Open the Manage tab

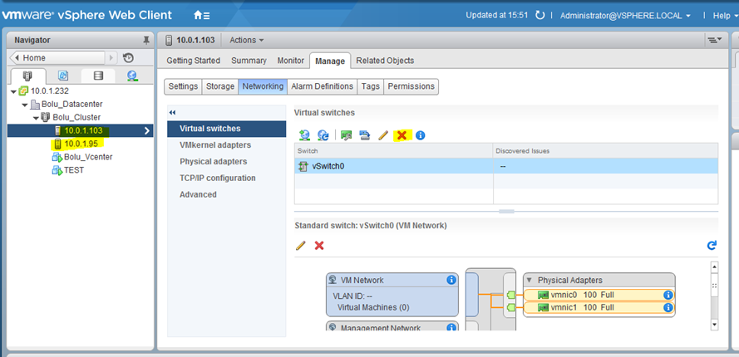click(330, 61)
